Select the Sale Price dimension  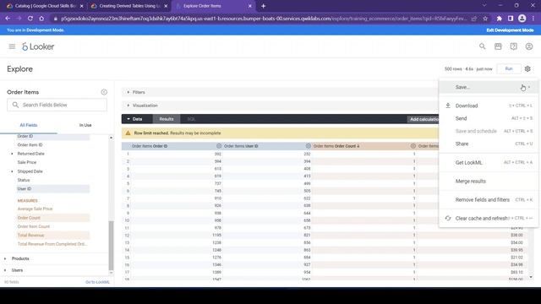point(27,162)
